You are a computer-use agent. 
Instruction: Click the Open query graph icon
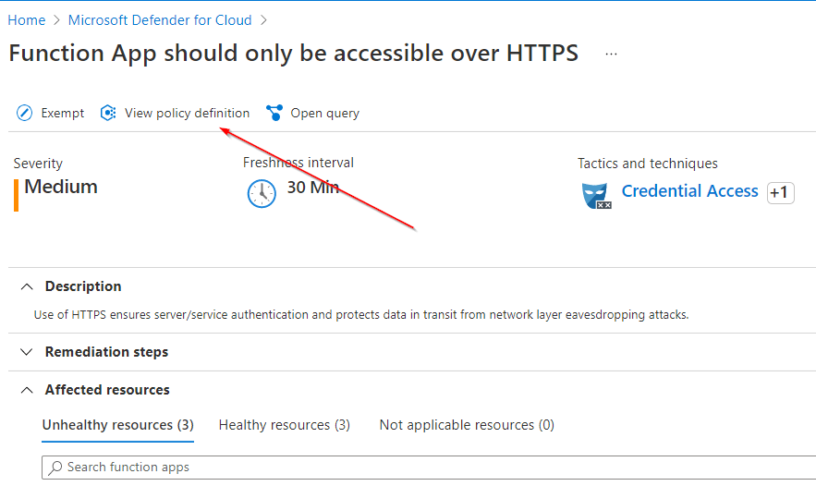(274, 114)
